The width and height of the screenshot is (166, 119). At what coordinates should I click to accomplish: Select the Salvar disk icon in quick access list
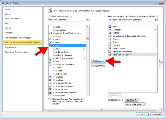point(110,27)
